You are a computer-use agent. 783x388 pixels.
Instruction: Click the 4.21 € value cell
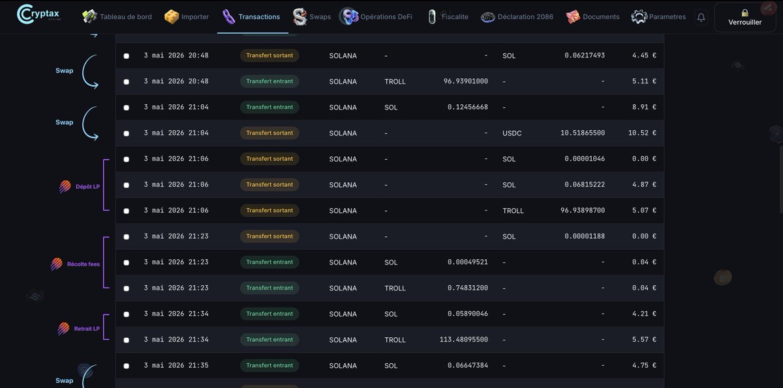tap(644, 314)
